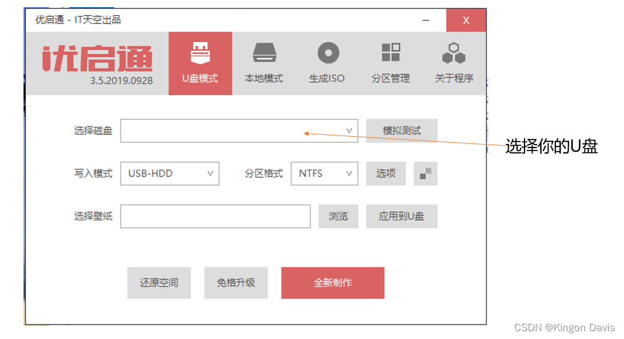
Task: Open the 关于程序 tab
Action: [x=453, y=63]
